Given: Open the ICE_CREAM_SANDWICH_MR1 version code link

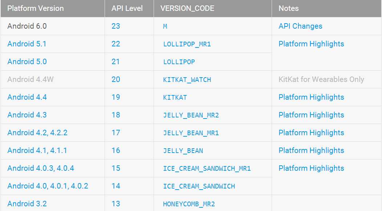Looking at the screenshot, I should 207,169.
